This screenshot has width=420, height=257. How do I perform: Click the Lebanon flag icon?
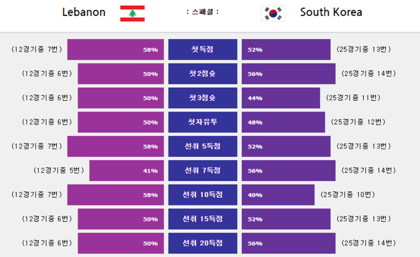point(132,14)
